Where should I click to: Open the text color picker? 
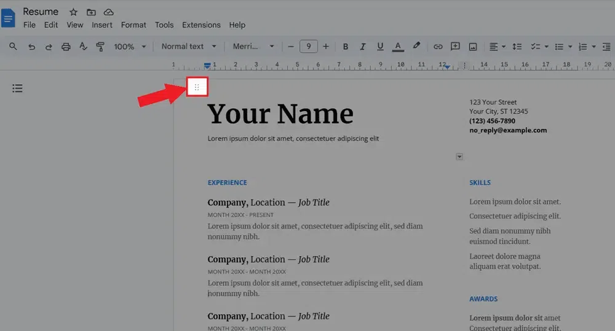coord(398,47)
